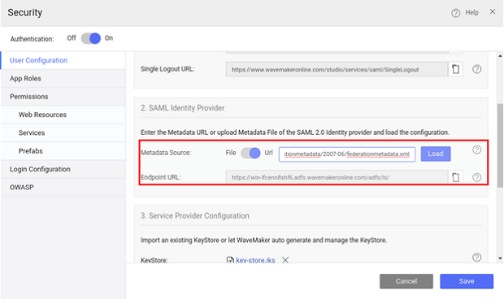Click the scrollbar up arrow
This screenshot has width=504, height=299.
pos(500,56)
